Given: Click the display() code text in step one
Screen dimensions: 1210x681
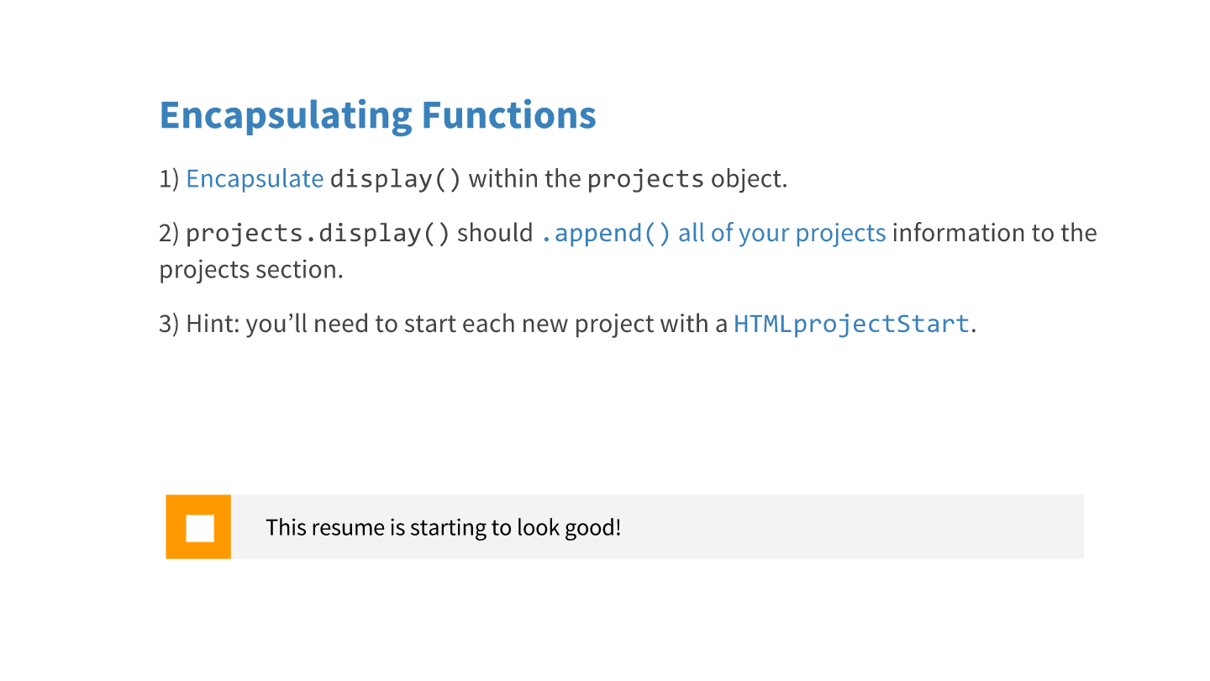Looking at the screenshot, I should 396,179.
